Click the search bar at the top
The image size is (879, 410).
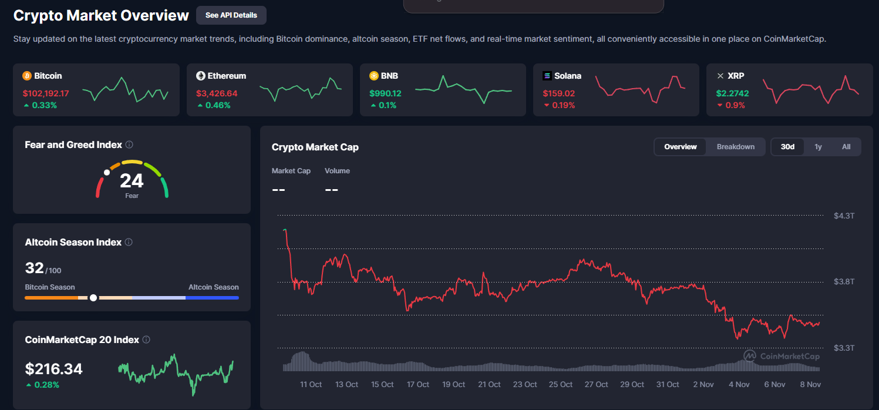[533, 6]
